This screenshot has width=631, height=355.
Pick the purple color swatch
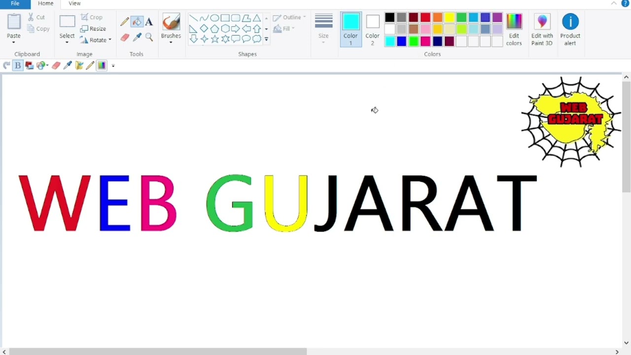click(497, 18)
